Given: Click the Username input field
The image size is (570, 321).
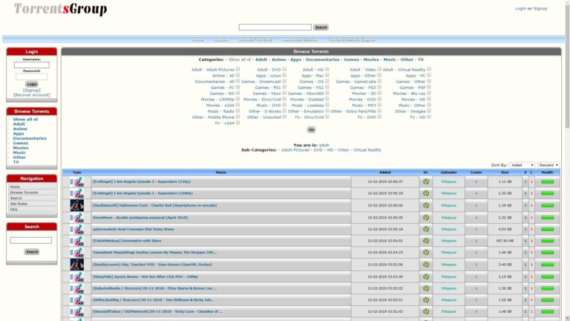Looking at the screenshot, I should [x=32, y=65].
